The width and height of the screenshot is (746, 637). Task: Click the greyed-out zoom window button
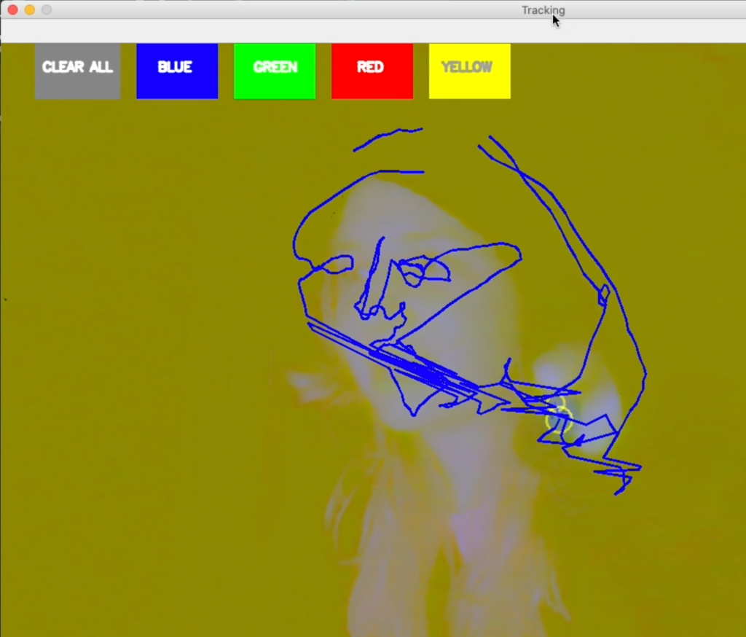click(47, 10)
